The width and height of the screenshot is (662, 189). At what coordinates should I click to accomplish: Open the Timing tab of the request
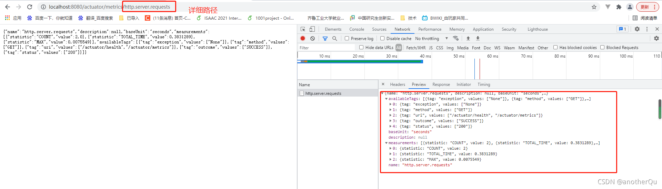coord(484,84)
